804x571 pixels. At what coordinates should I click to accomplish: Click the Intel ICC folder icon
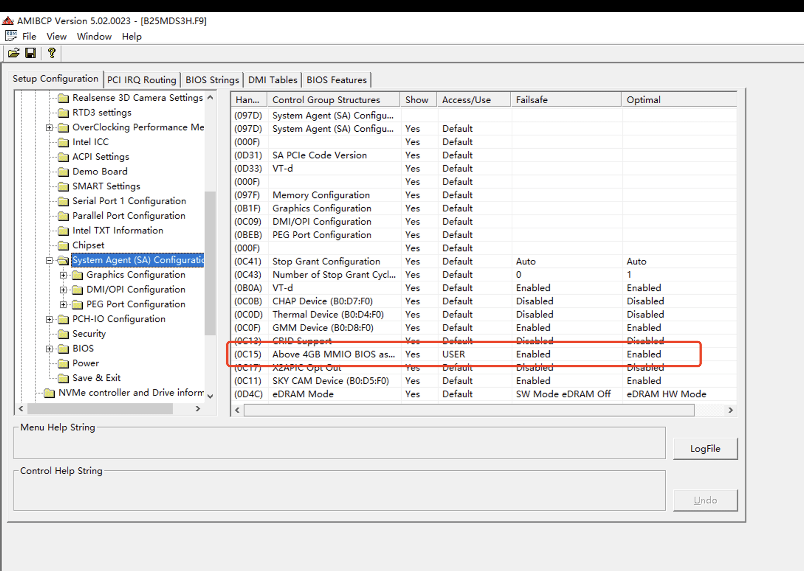point(63,142)
